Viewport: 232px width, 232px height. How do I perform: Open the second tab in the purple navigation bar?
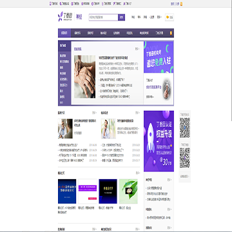click(x=77, y=33)
